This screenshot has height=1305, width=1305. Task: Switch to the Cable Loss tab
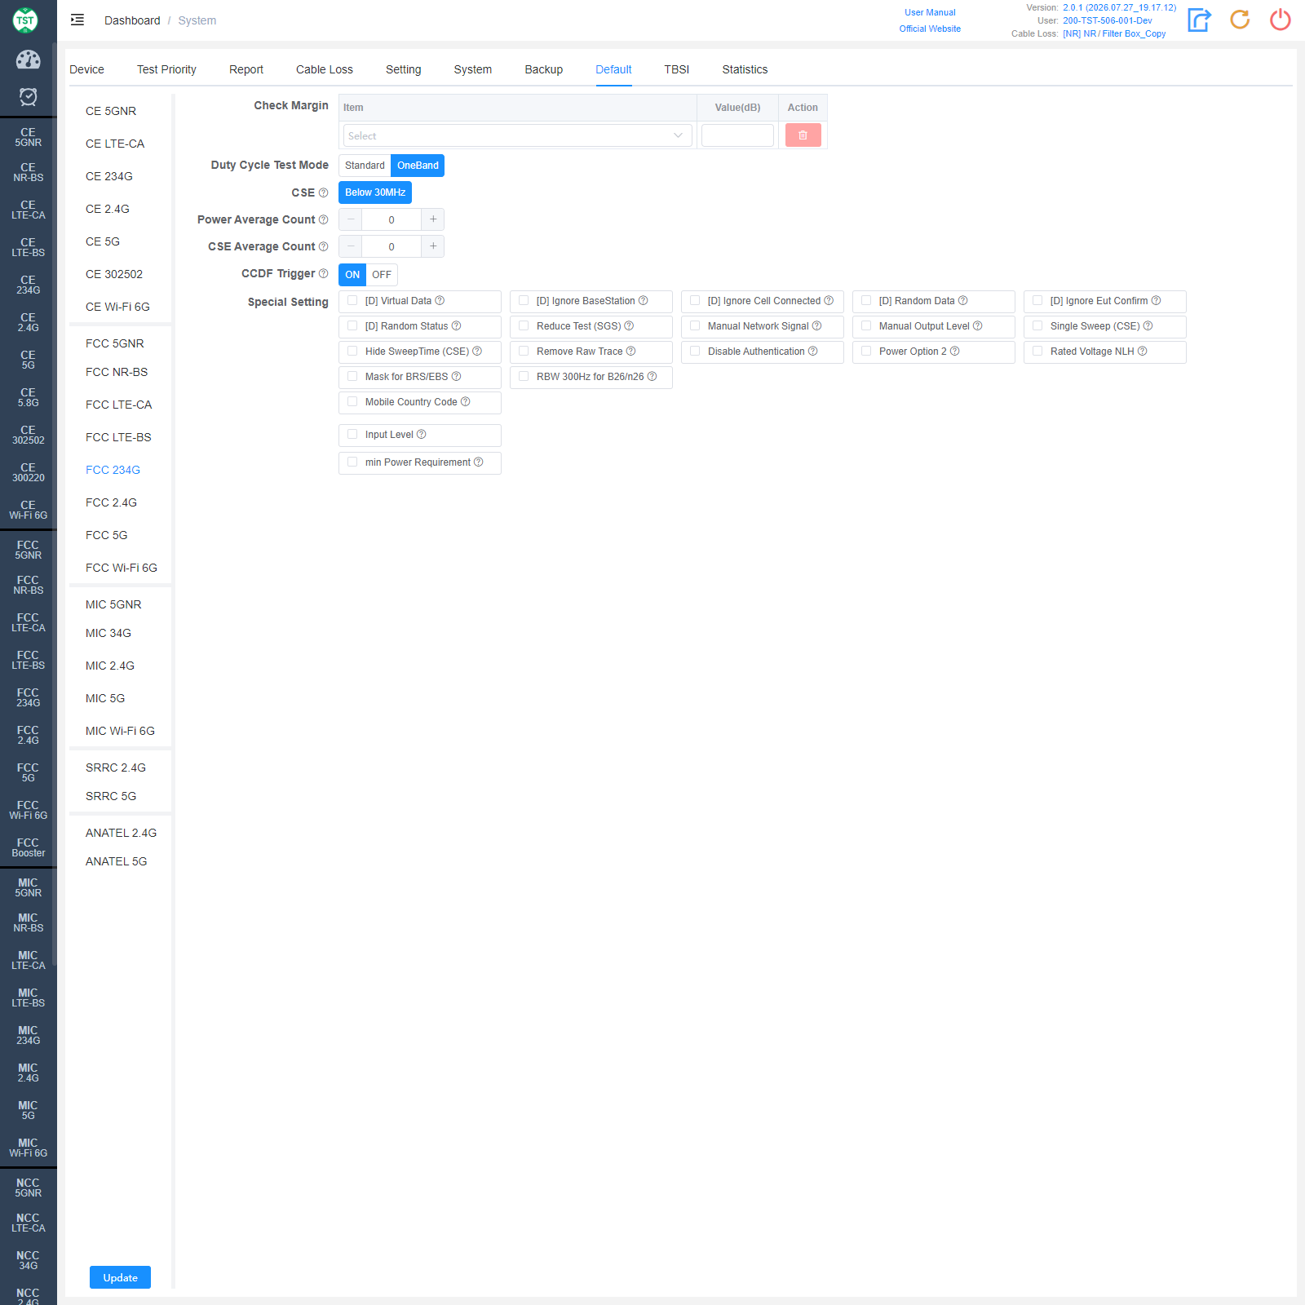pos(325,69)
